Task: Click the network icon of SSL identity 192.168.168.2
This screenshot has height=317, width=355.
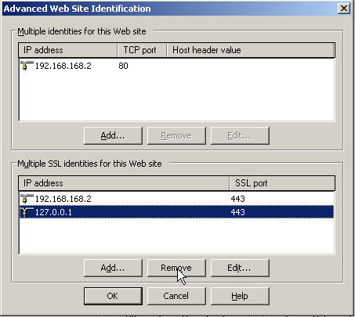Action: pyautogui.click(x=27, y=199)
